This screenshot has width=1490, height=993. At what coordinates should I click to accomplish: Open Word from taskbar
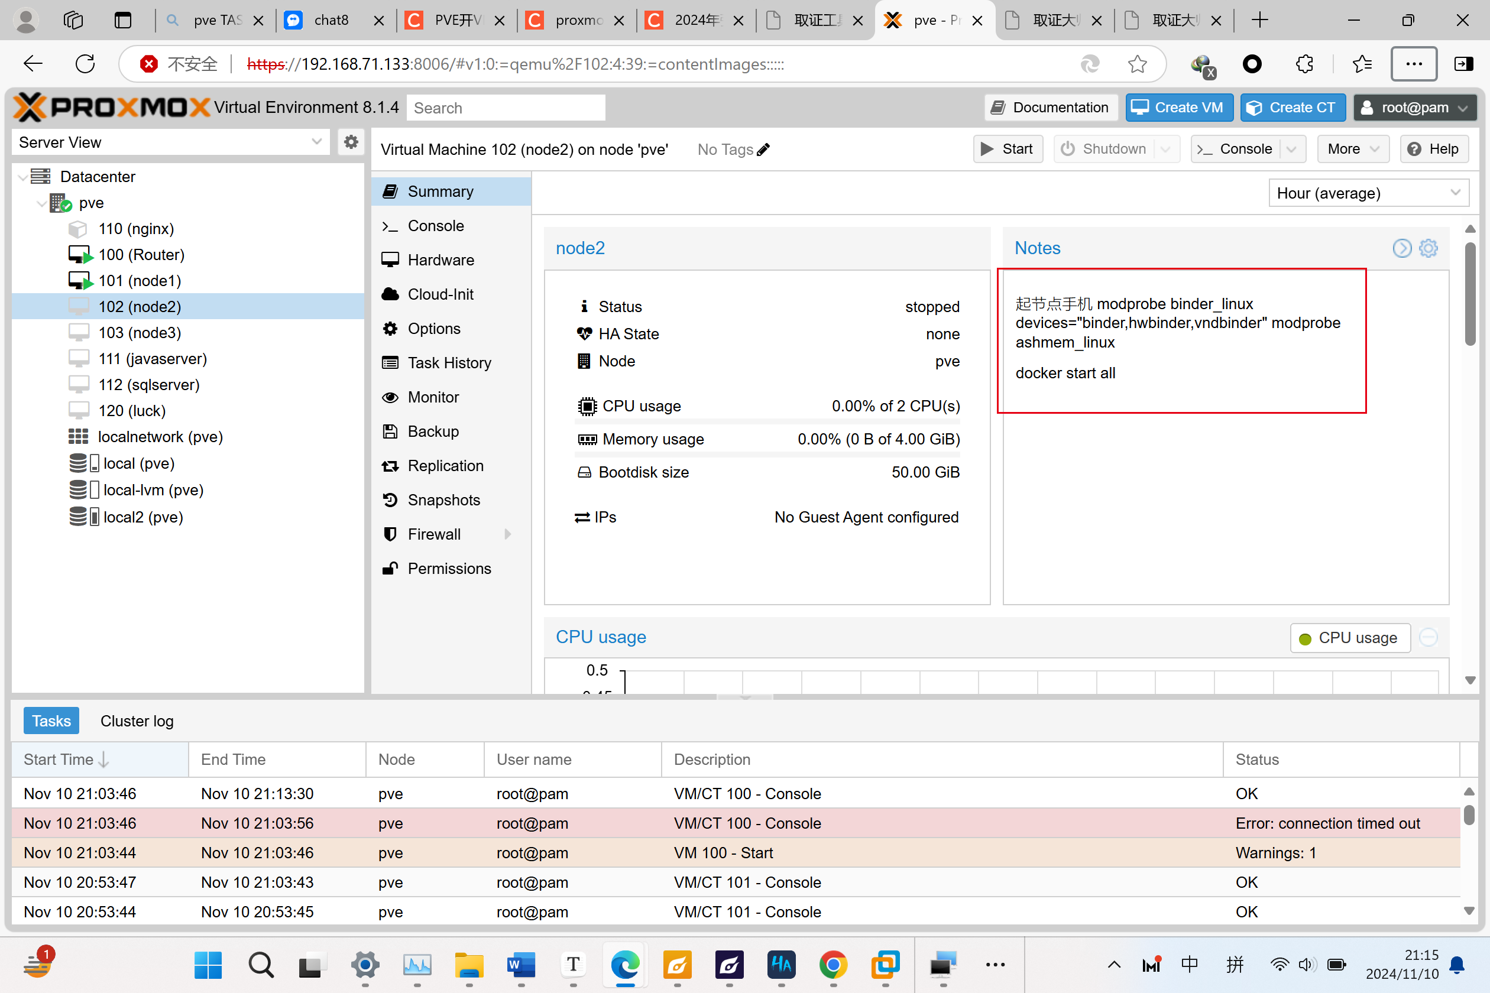[521, 965]
